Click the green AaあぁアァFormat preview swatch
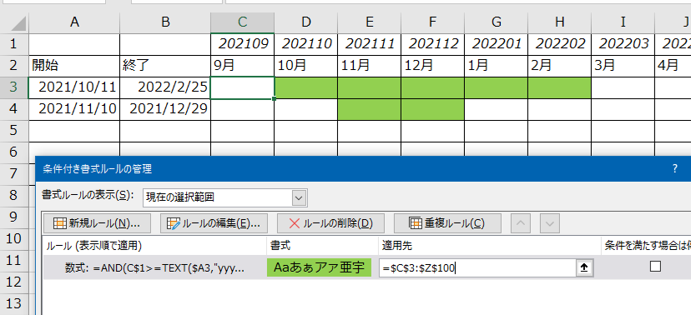 (x=319, y=267)
